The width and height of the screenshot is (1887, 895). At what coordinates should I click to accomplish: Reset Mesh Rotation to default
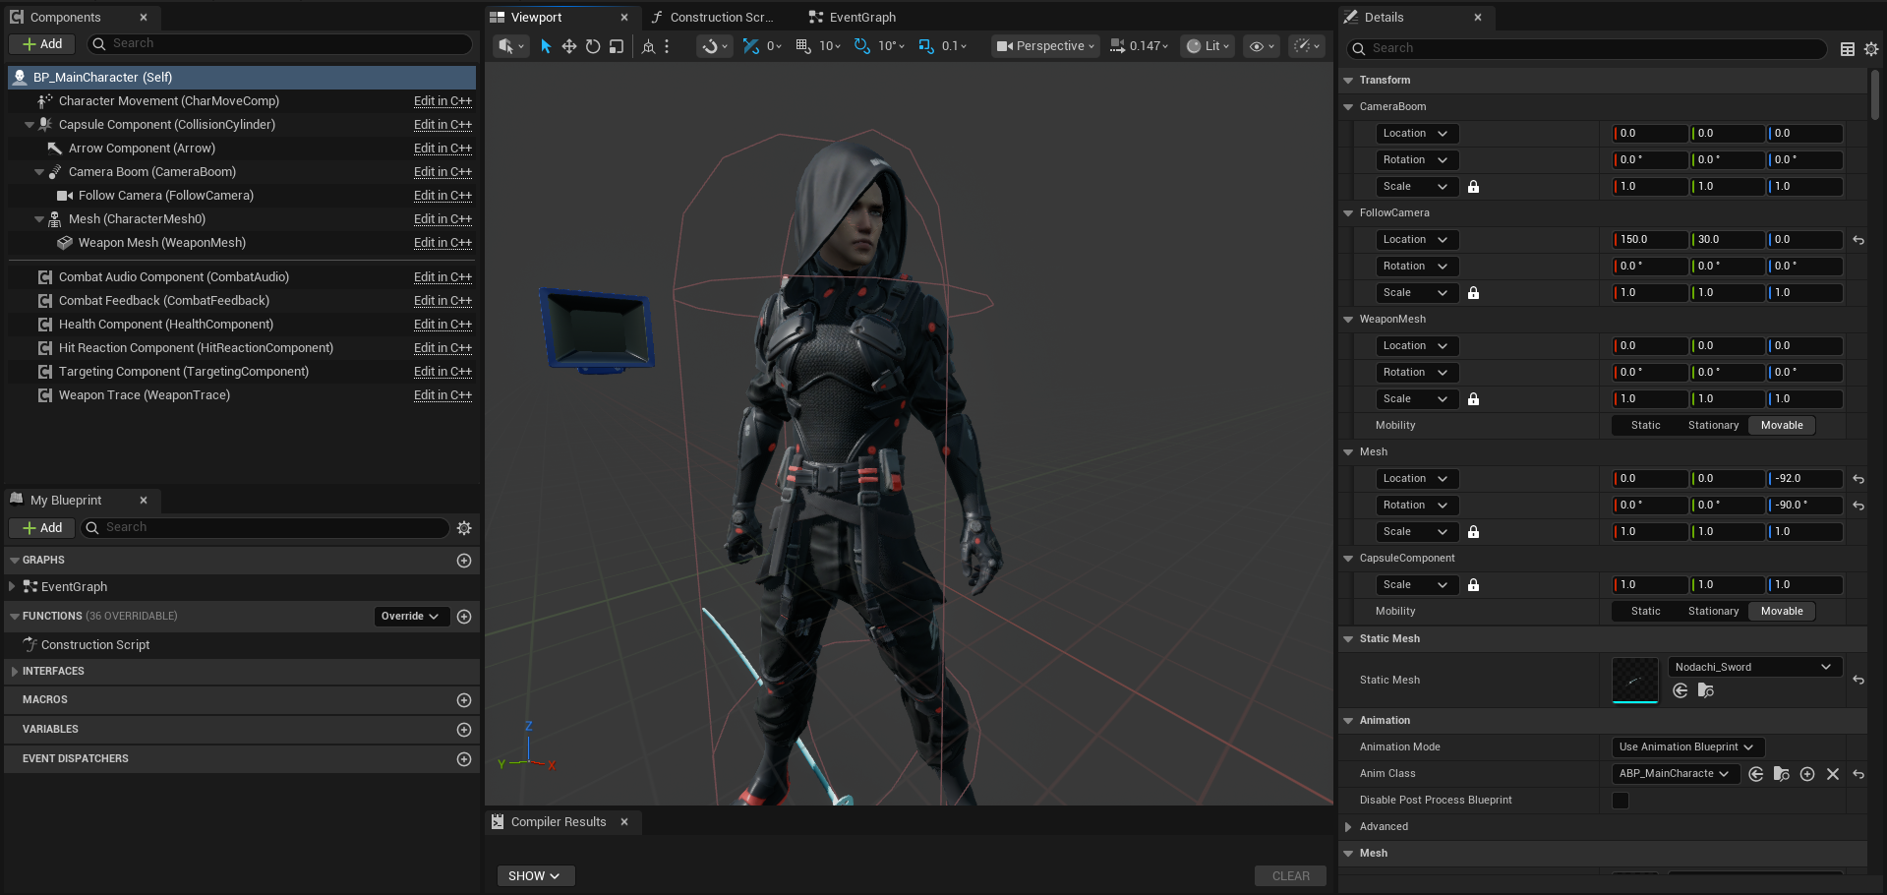pyautogui.click(x=1858, y=506)
